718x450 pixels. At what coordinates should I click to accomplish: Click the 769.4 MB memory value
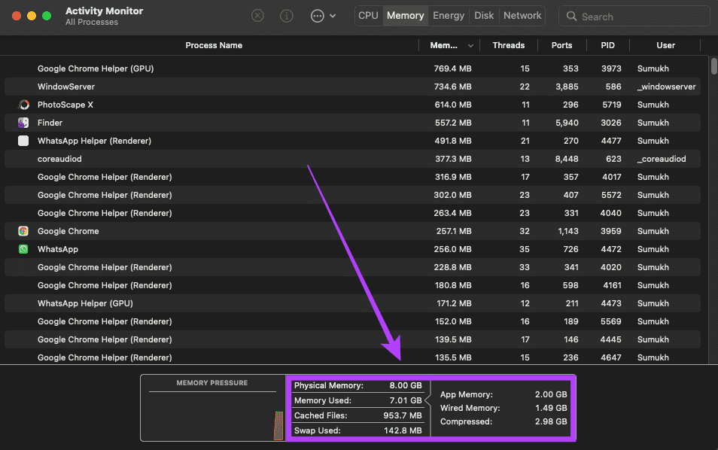(452, 68)
